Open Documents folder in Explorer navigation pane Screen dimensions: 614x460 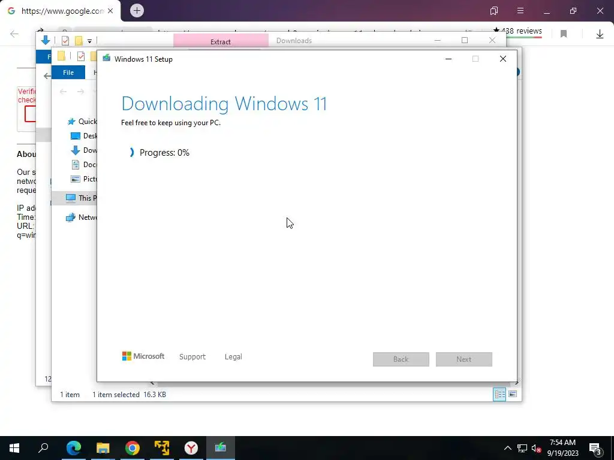83,165
